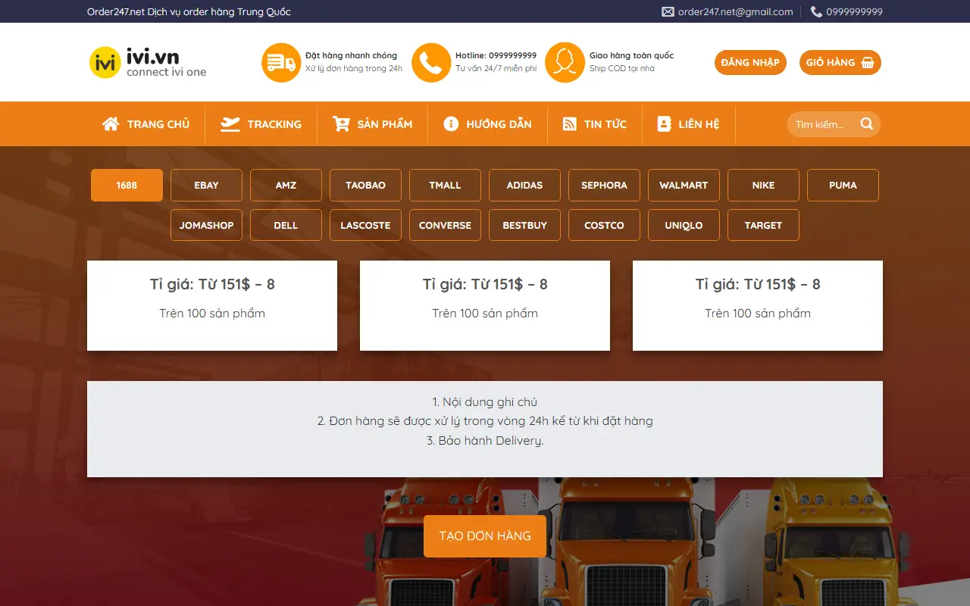
Task: Open the Hướng dẫn menu item
Action: pos(488,123)
